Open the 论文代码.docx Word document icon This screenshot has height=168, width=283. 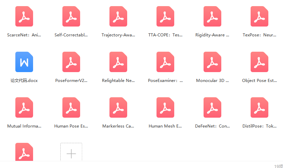tap(24, 62)
